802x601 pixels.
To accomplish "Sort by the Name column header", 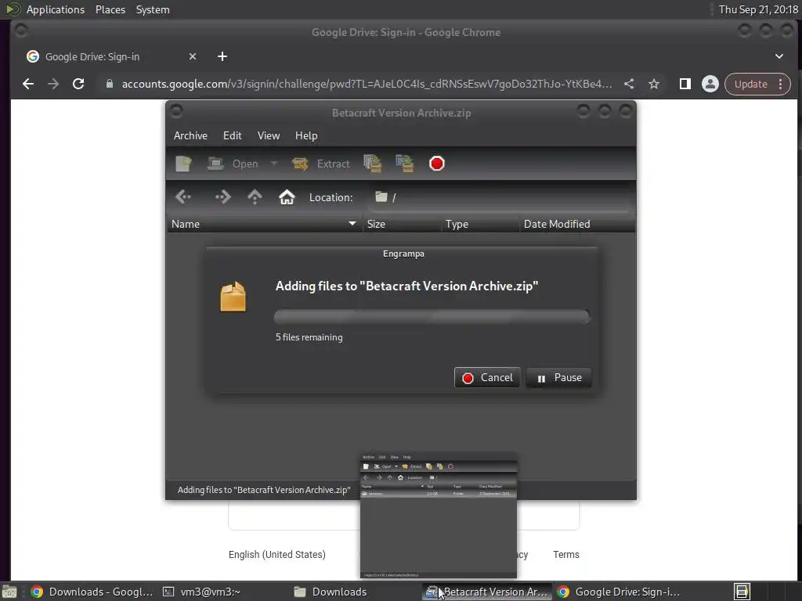I will [x=264, y=224].
